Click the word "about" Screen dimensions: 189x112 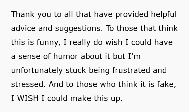[x=92, y=56]
